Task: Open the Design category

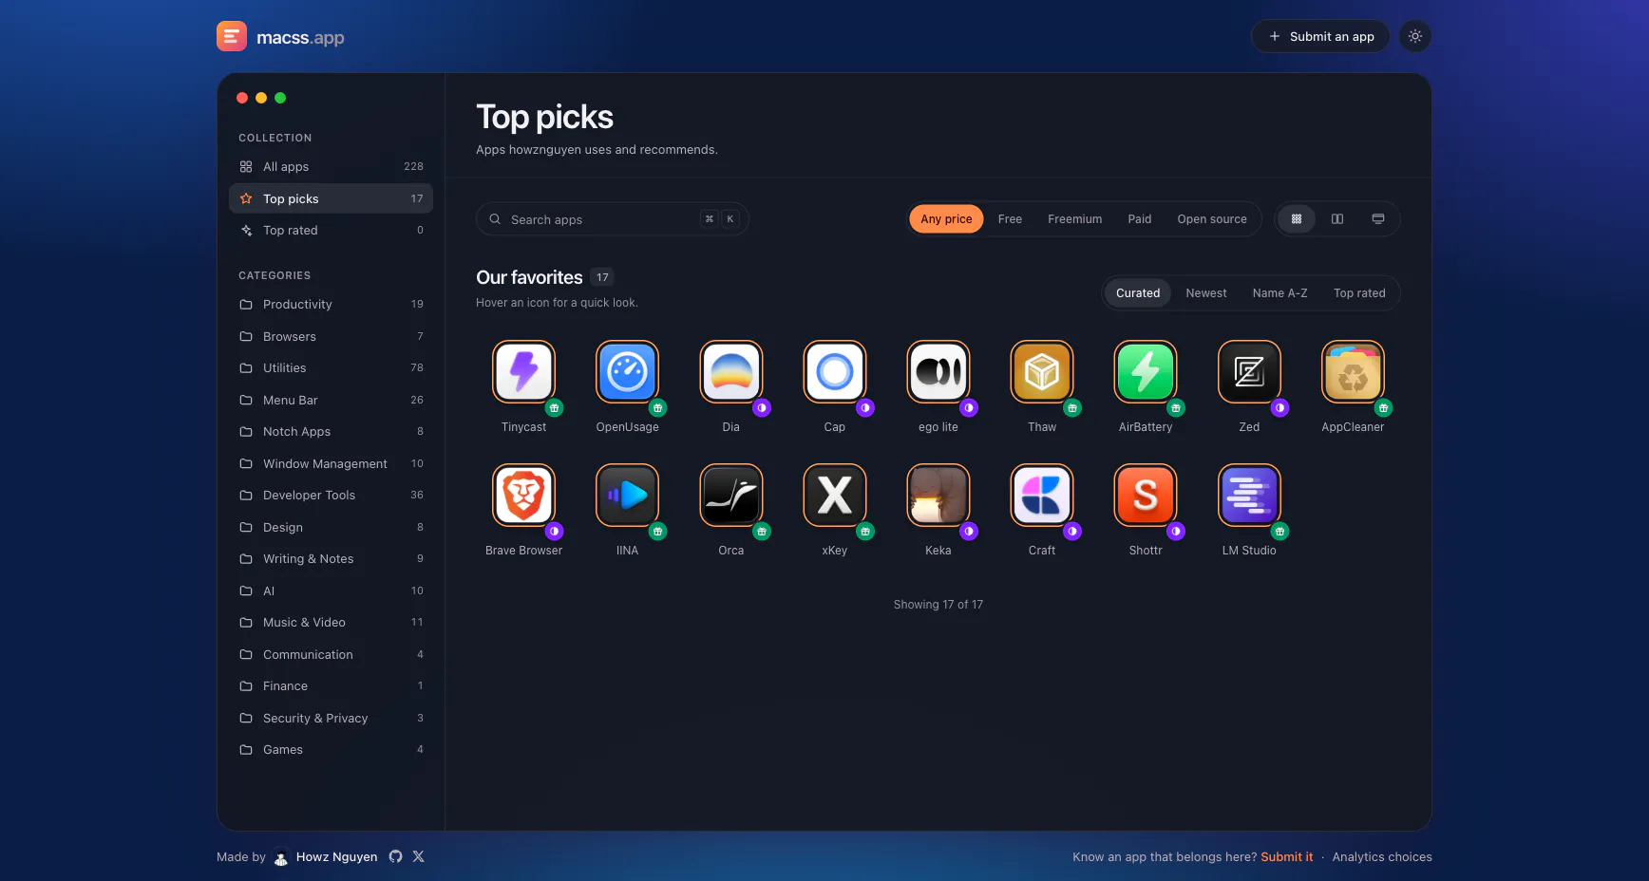Action: click(331, 527)
